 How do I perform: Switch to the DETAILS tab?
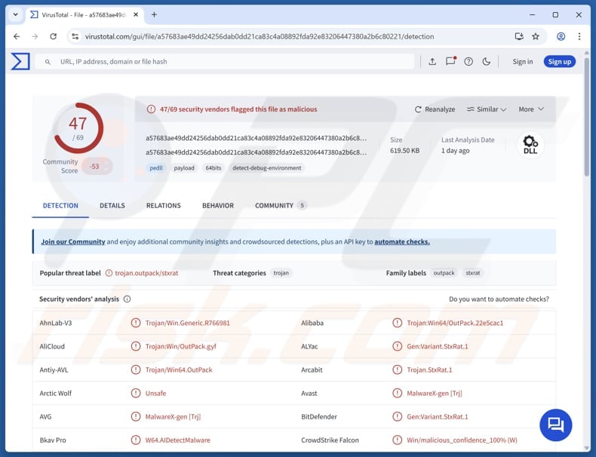point(112,206)
